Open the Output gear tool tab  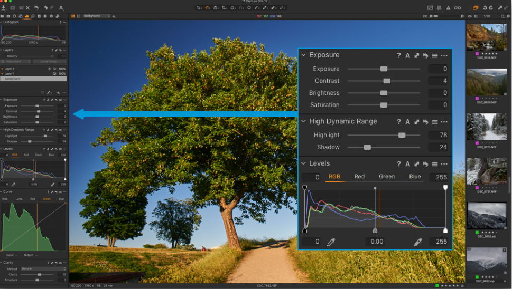(x=51, y=16)
